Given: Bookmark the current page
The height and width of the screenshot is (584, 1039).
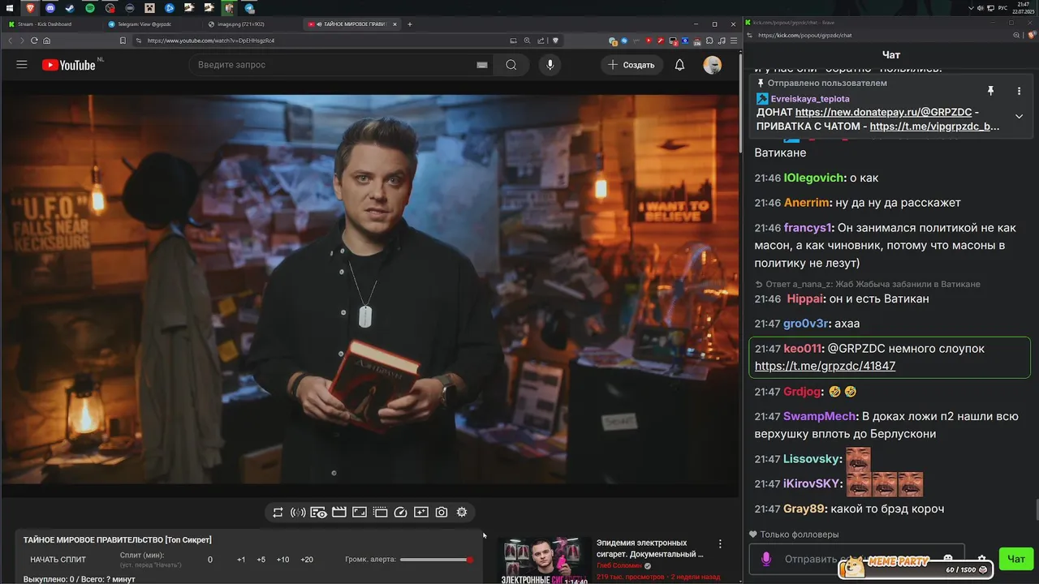Looking at the screenshot, I should coord(123,41).
